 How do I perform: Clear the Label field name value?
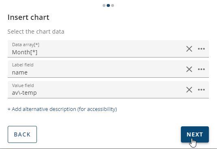pyautogui.click(x=189, y=69)
